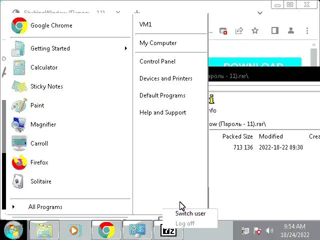Open Chrome three-dot menu

307,30
